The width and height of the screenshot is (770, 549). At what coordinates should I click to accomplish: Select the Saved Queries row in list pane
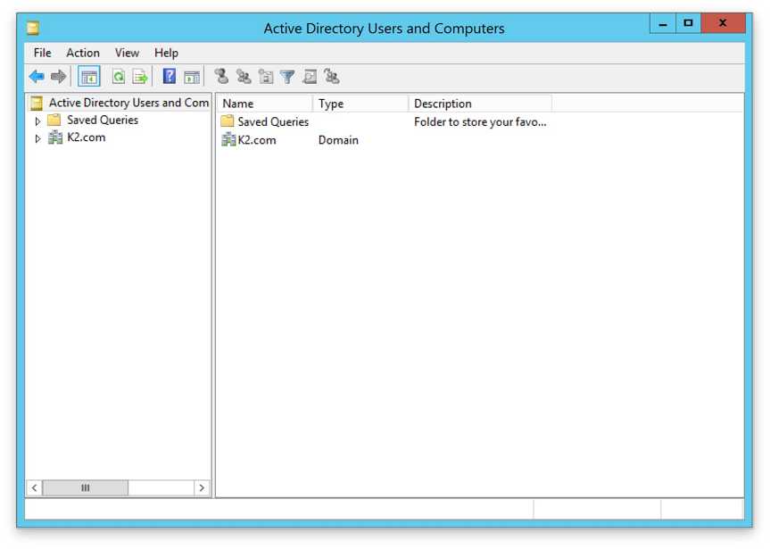click(x=384, y=121)
